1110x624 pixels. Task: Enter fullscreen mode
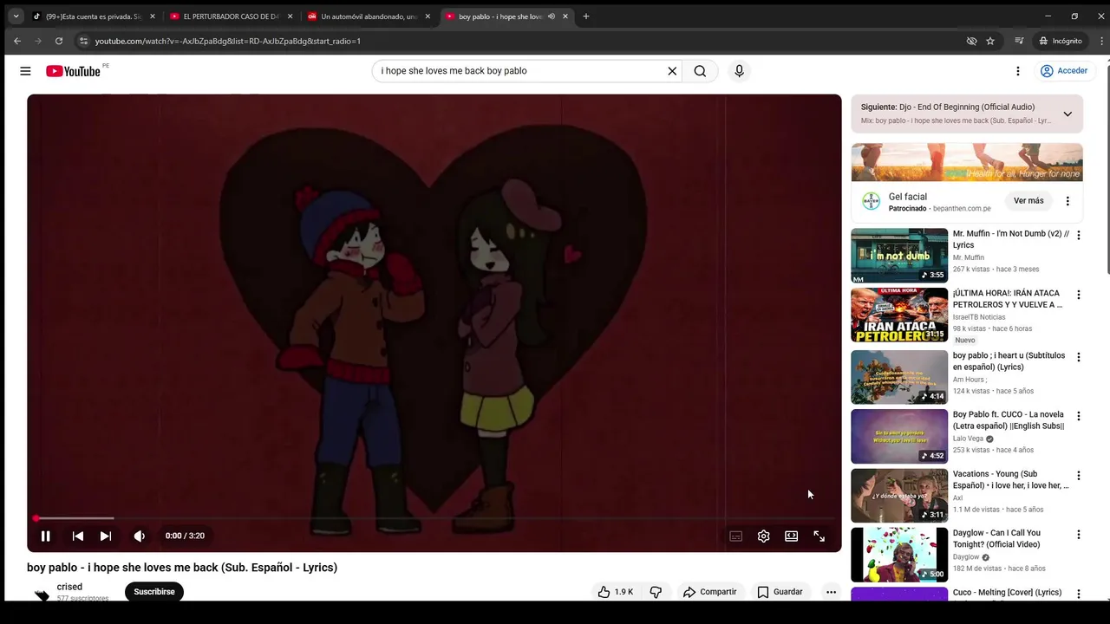tap(819, 536)
